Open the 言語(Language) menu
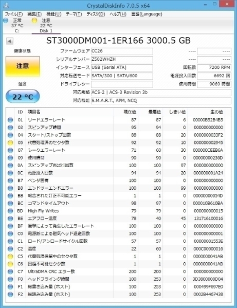 point(147,14)
